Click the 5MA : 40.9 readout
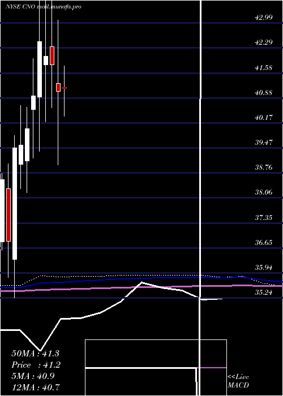 tap(33, 376)
